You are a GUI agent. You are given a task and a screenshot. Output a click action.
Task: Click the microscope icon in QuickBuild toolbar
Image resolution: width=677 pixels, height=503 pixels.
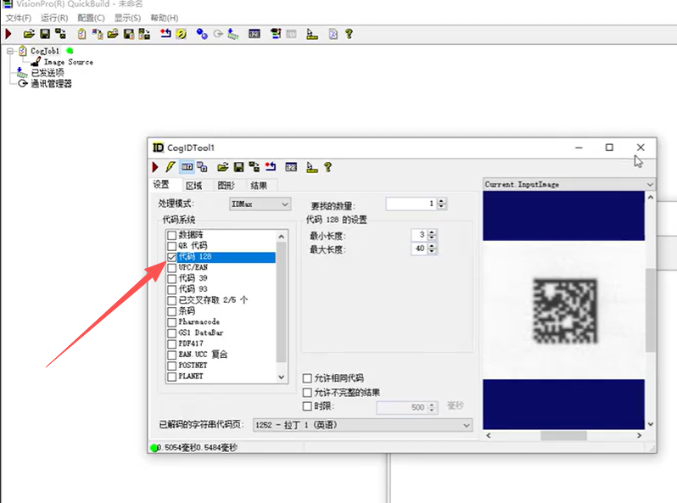point(311,34)
